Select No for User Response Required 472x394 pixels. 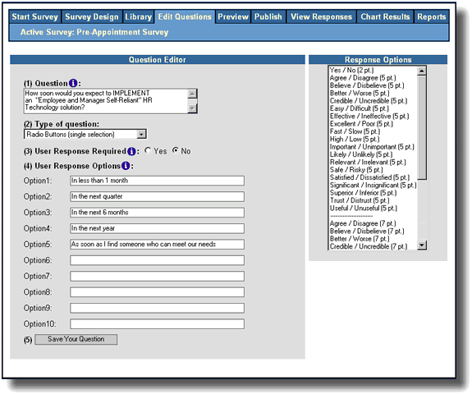175,150
